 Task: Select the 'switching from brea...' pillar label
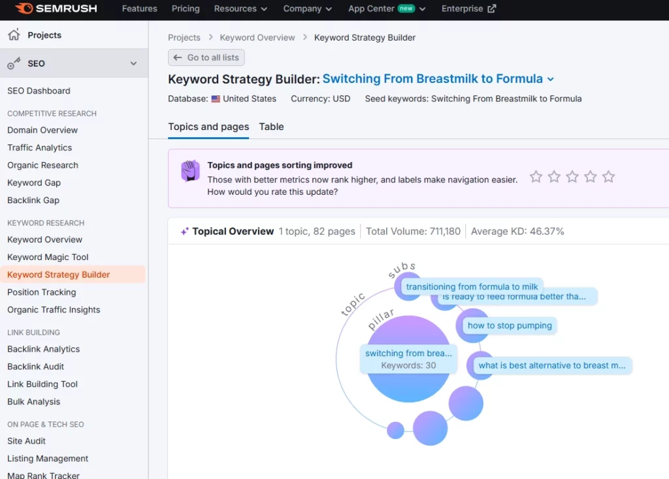(408, 359)
